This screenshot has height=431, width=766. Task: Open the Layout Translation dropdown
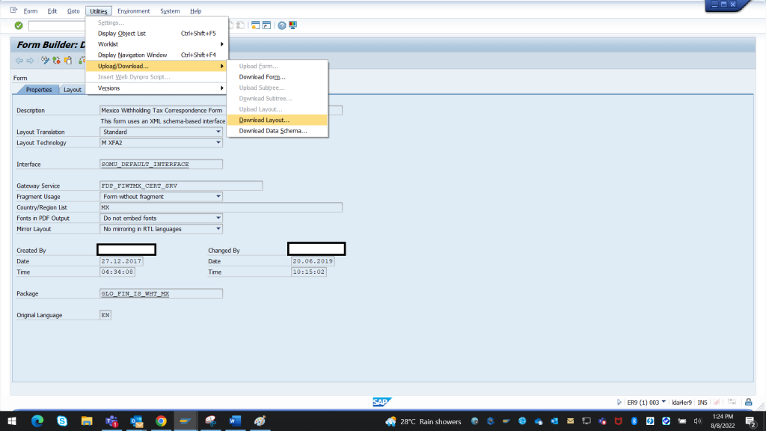pos(218,132)
